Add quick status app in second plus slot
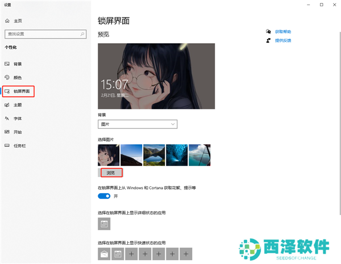341x264 pixels. 145,254
